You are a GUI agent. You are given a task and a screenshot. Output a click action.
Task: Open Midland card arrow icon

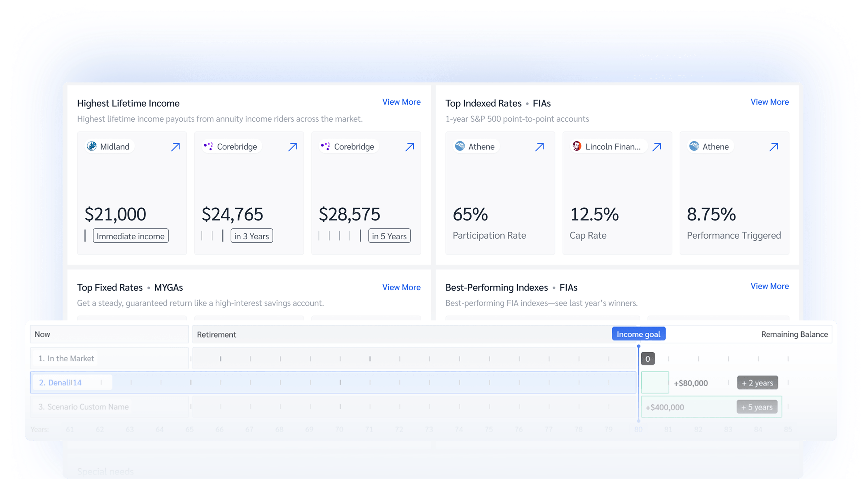pyautogui.click(x=175, y=147)
